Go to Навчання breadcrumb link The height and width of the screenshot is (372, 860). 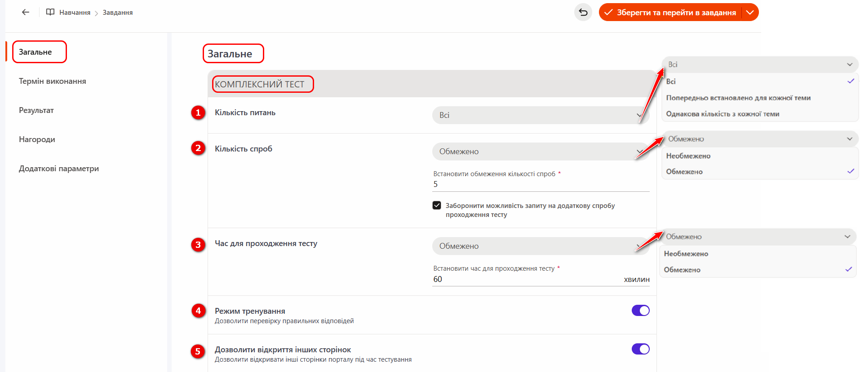[75, 13]
